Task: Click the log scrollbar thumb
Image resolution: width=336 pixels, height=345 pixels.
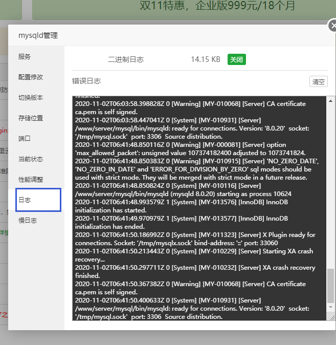Action: [330, 286]
